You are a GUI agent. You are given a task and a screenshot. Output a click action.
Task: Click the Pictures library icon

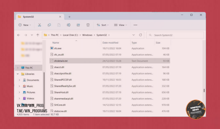[24, 92]
